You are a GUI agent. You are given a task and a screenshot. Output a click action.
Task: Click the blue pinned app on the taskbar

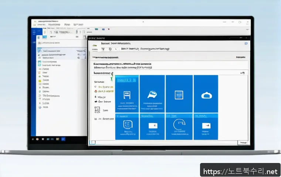click(x=63, y=139)
